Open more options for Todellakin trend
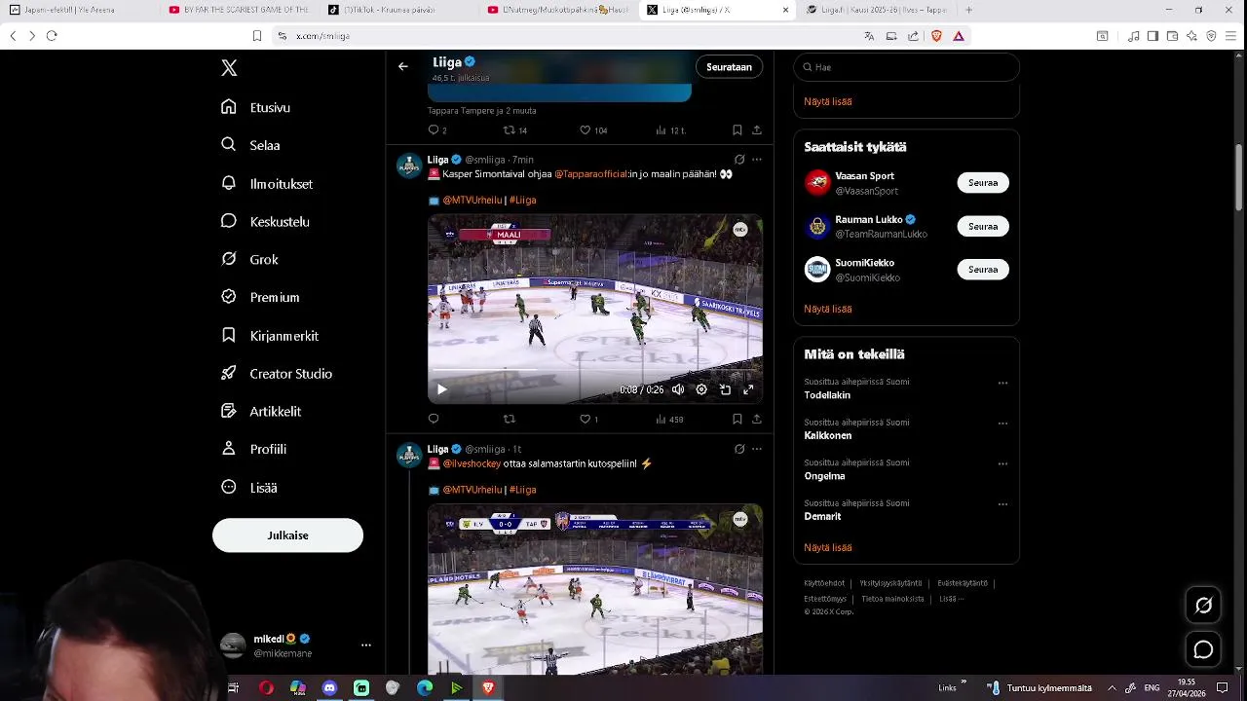1247x701 pixels. coord(1002,384)
